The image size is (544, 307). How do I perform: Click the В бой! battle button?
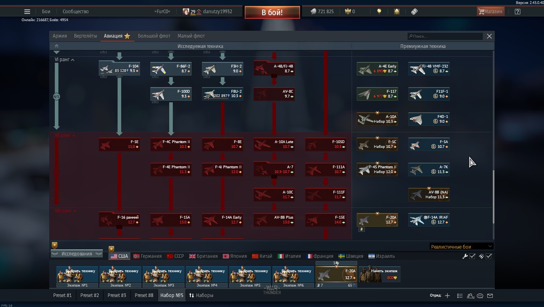(272, 12)
